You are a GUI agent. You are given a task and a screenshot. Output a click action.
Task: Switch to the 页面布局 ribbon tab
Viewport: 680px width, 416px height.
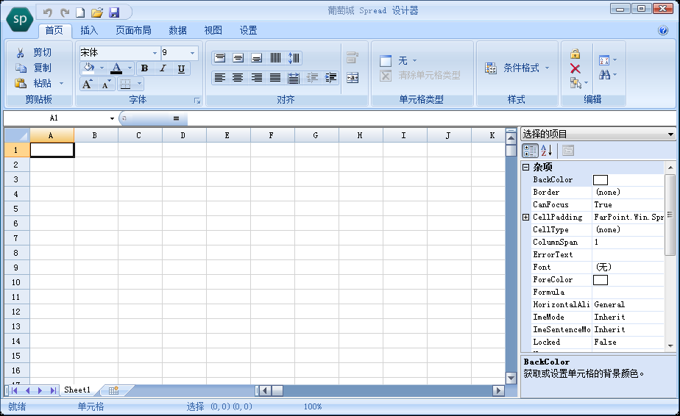(134, 30)
